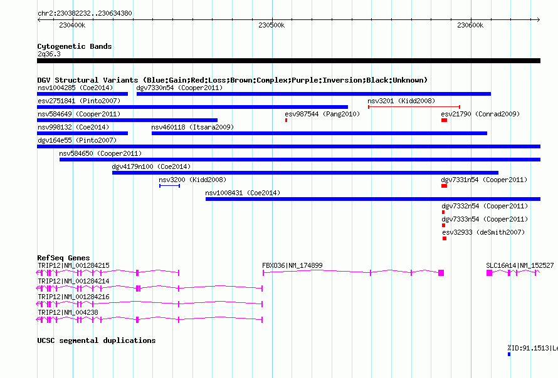Open the TRIP12|NM_001284216 gene label
558x378 pixels.
73,297
